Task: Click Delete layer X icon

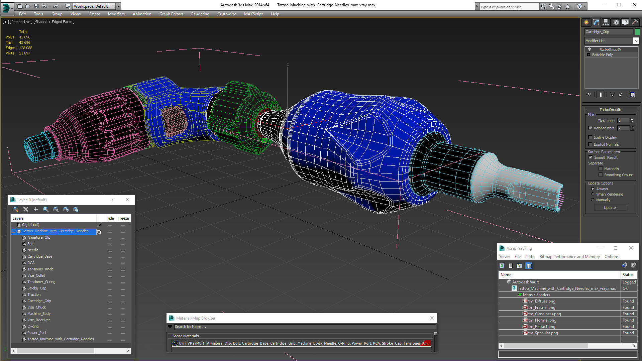Action: pos(26,209)
